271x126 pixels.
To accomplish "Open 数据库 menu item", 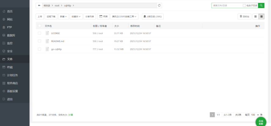I will click(x=11, y=36).
